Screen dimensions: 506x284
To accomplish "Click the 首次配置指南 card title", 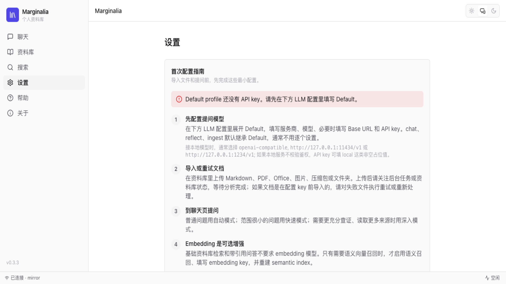I will point(188,71).
